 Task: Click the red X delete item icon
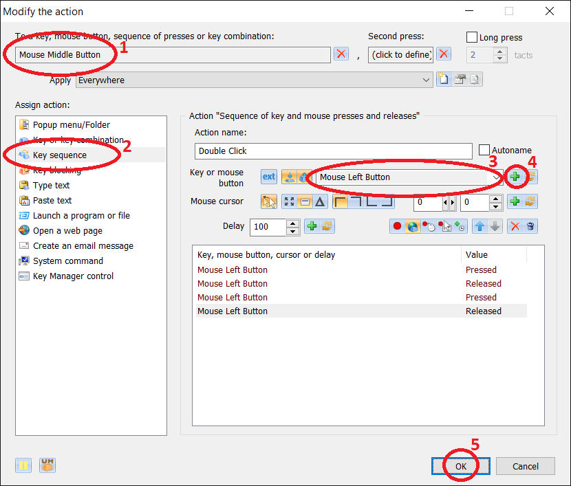pyautogui.click(x=515, y=226)
